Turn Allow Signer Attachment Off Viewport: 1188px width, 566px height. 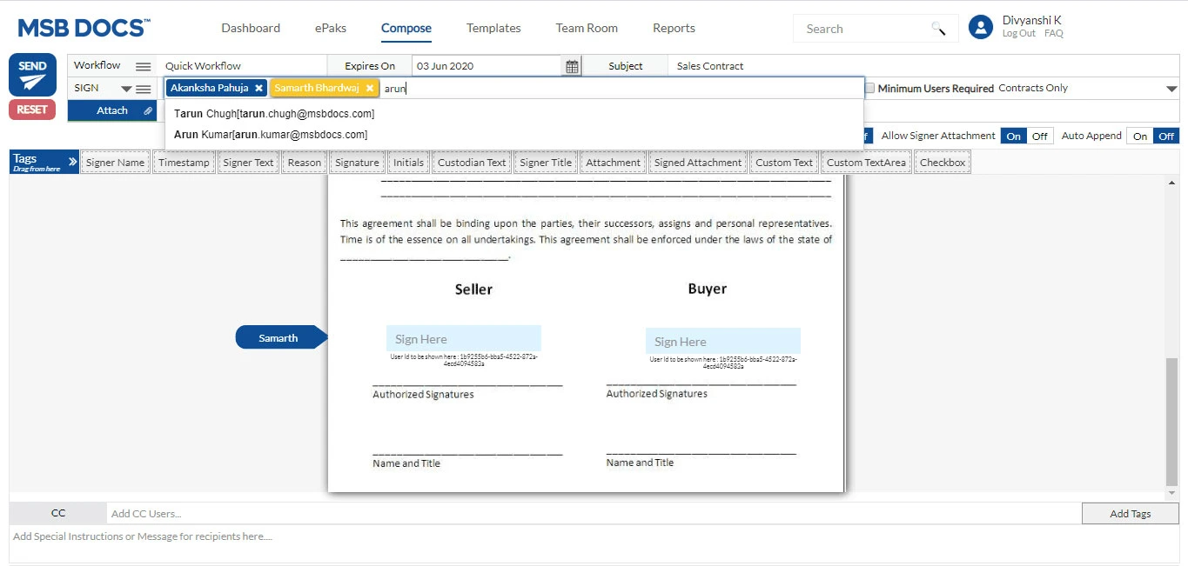(x=1040, y=136)
